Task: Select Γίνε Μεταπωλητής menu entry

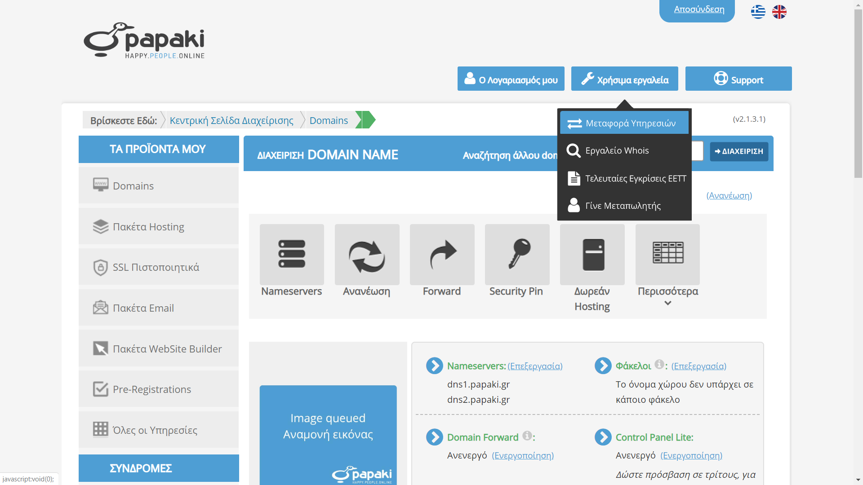Action: (x=624, y=206)
